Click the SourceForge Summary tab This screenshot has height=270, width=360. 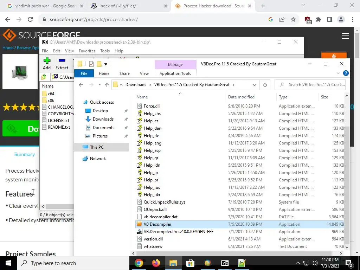[25, 155]
